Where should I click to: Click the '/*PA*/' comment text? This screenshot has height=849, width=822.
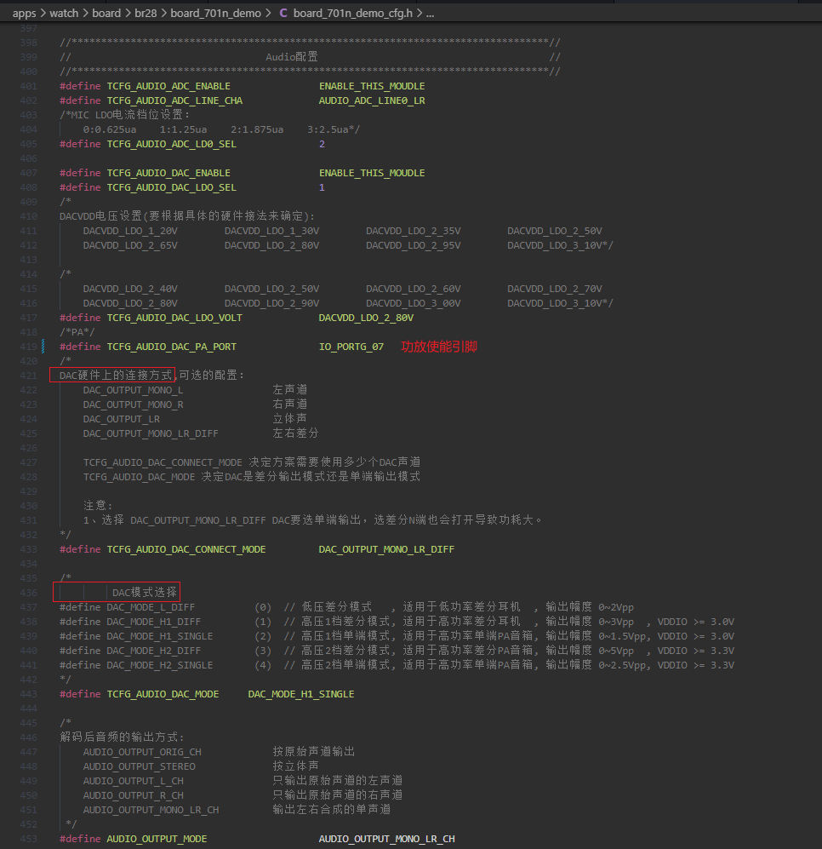point(77,332)
